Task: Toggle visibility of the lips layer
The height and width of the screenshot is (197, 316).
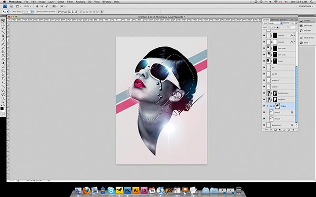Action: point(264,68)
